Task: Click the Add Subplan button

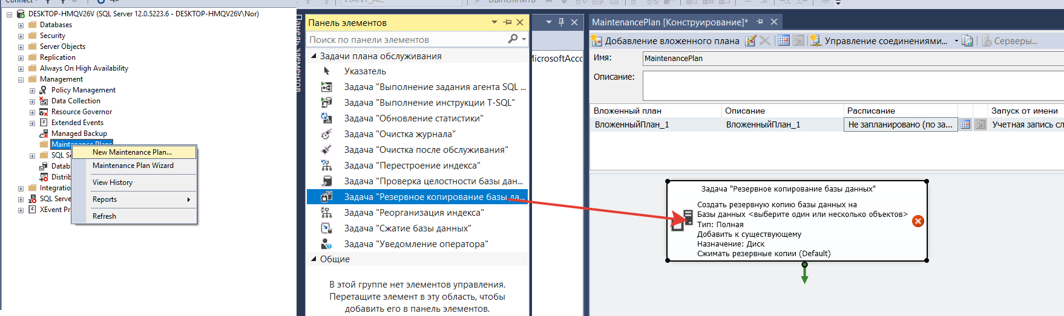Action: tap(666, 40)
